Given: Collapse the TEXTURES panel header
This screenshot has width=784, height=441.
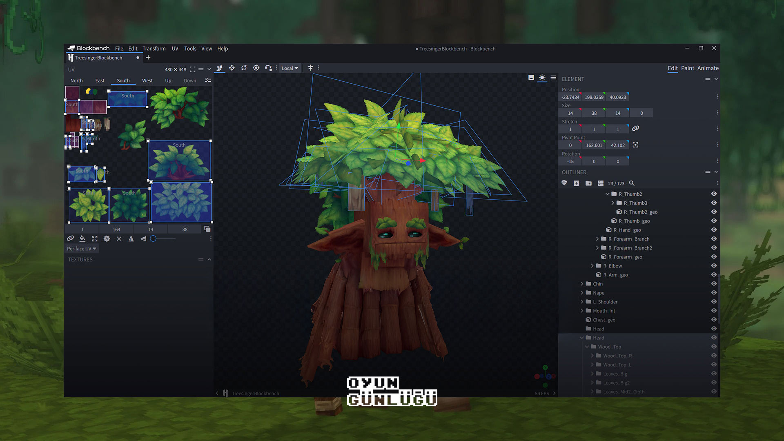Looking at the screenshot, I should pos(209,259).
